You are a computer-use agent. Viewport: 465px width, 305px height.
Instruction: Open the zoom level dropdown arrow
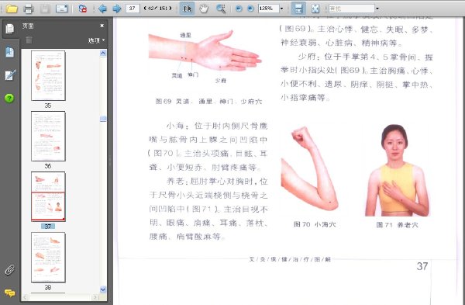tap(282, 9)
